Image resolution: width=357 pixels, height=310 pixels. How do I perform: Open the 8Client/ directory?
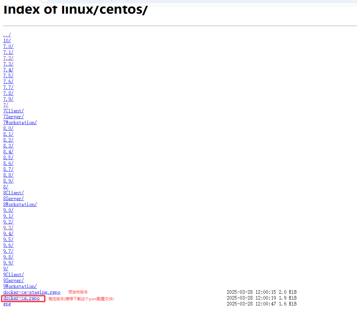(13, 193)
